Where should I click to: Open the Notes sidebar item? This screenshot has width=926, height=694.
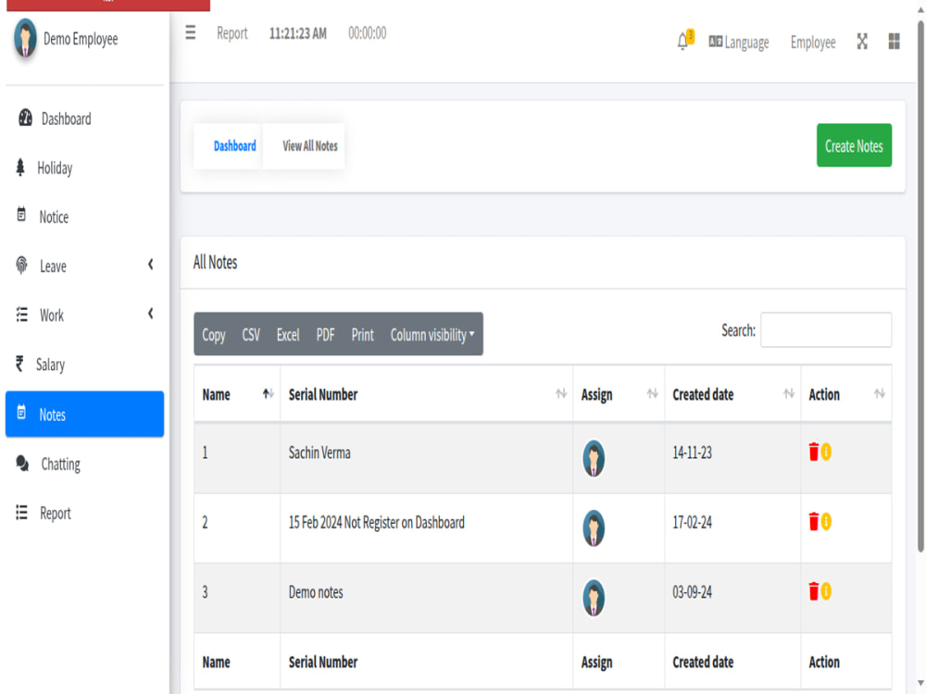(x=84, y=415)
